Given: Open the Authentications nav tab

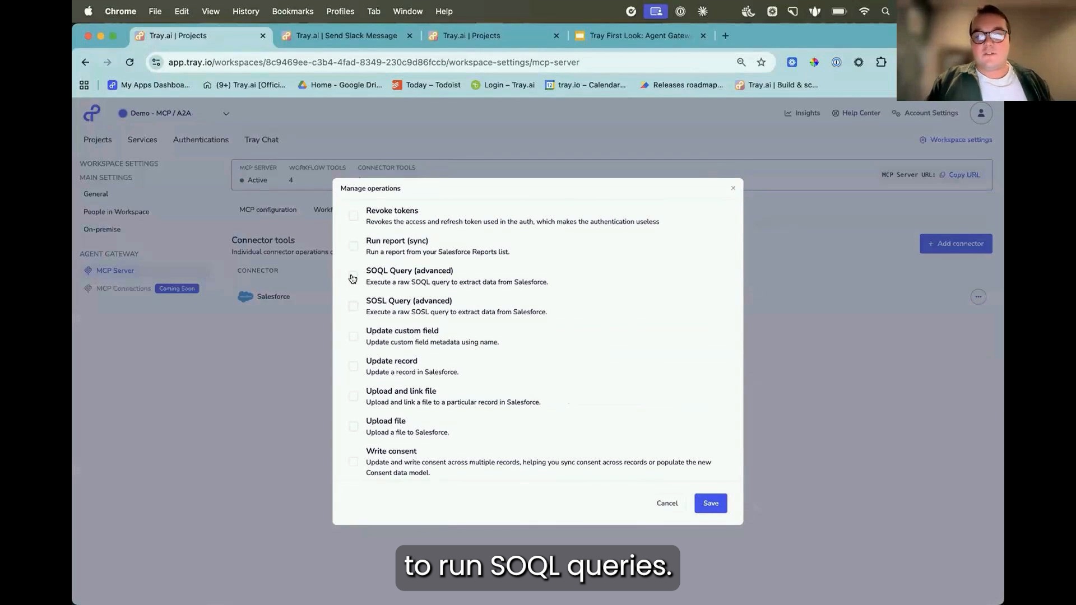Looking at the screenshot, I should [201, 139].
